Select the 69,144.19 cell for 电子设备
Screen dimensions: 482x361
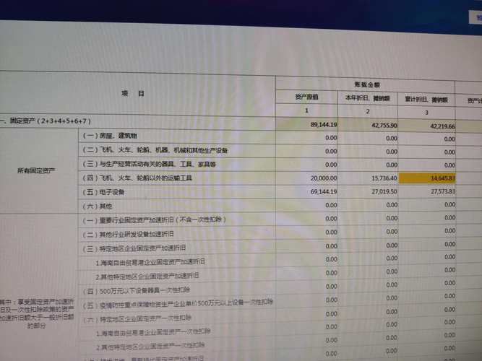pos(307,192)
